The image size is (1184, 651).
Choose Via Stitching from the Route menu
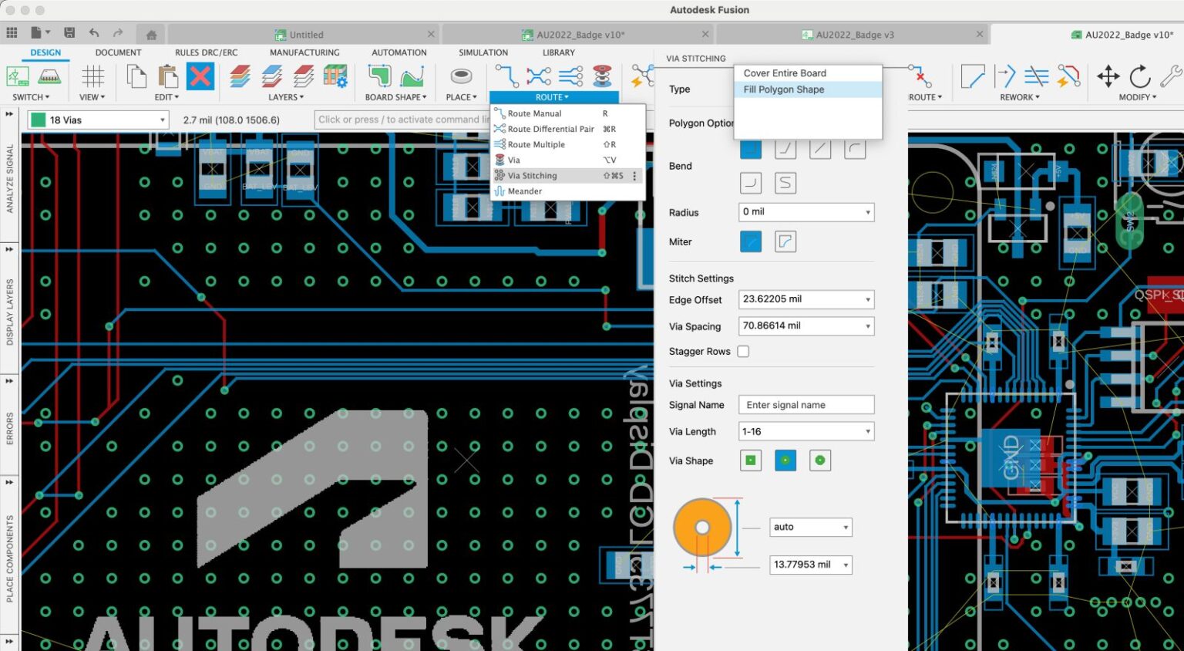pos(533,175)
